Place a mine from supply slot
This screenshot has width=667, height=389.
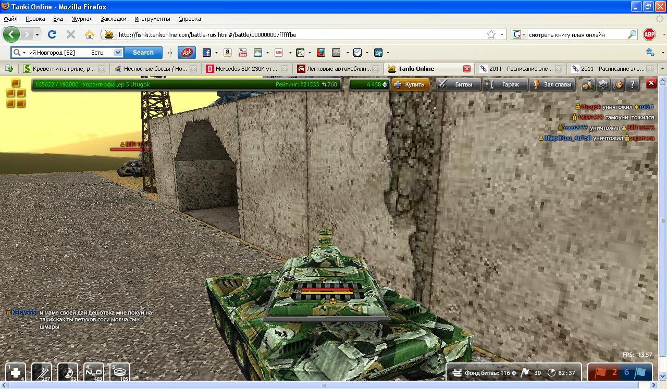click(x=120, y=372)
